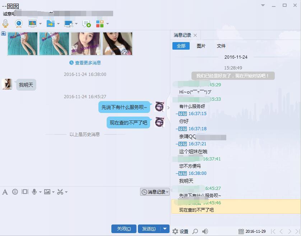Click the screenshot scissors icon
The image size is (301, 236).
click(x=60, y=192)
